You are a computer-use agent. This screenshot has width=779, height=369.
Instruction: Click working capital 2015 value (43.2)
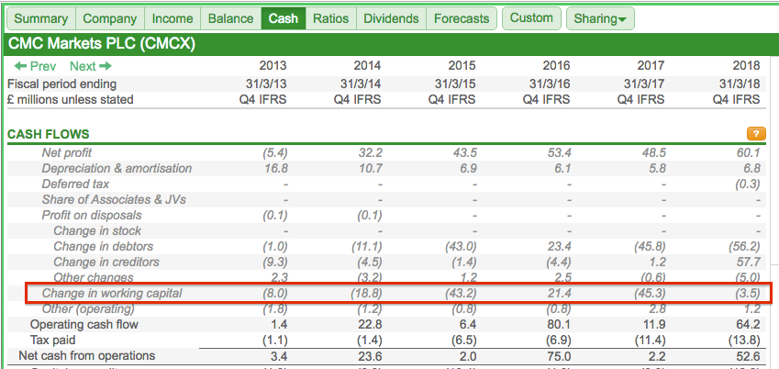(x=460, y=294)
